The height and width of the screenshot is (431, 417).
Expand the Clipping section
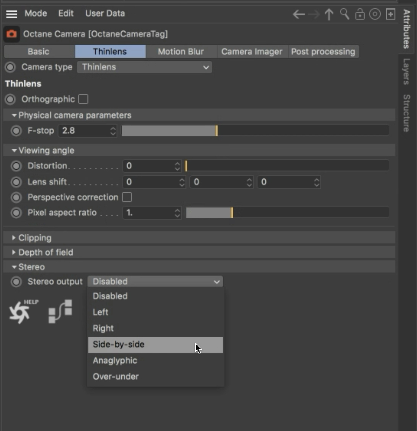35,238
